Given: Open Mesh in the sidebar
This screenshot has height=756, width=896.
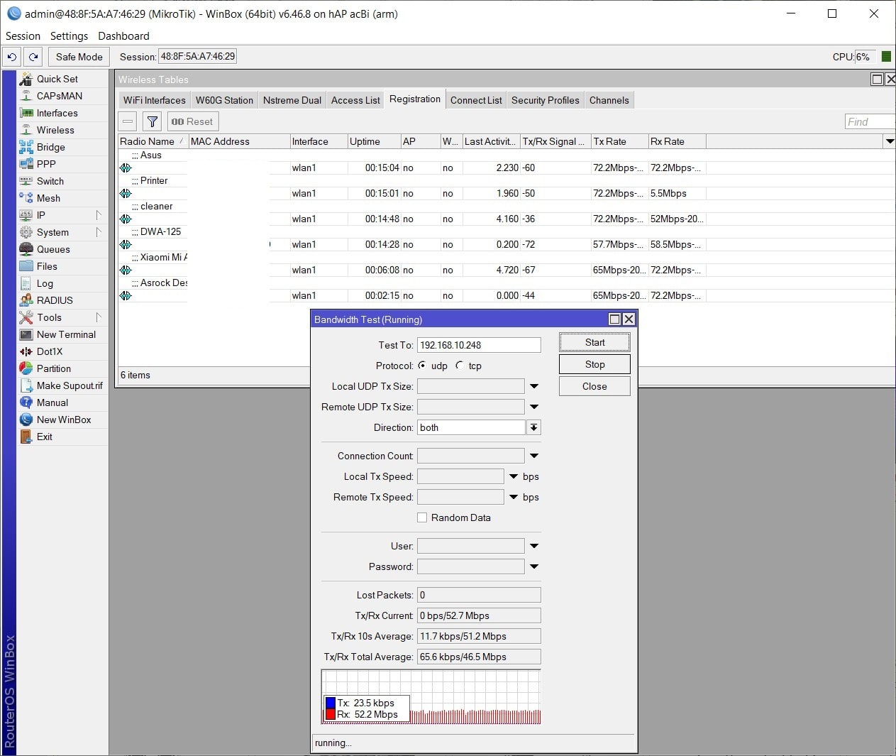Looking at the screenshot, I should (x=48, y=198).
